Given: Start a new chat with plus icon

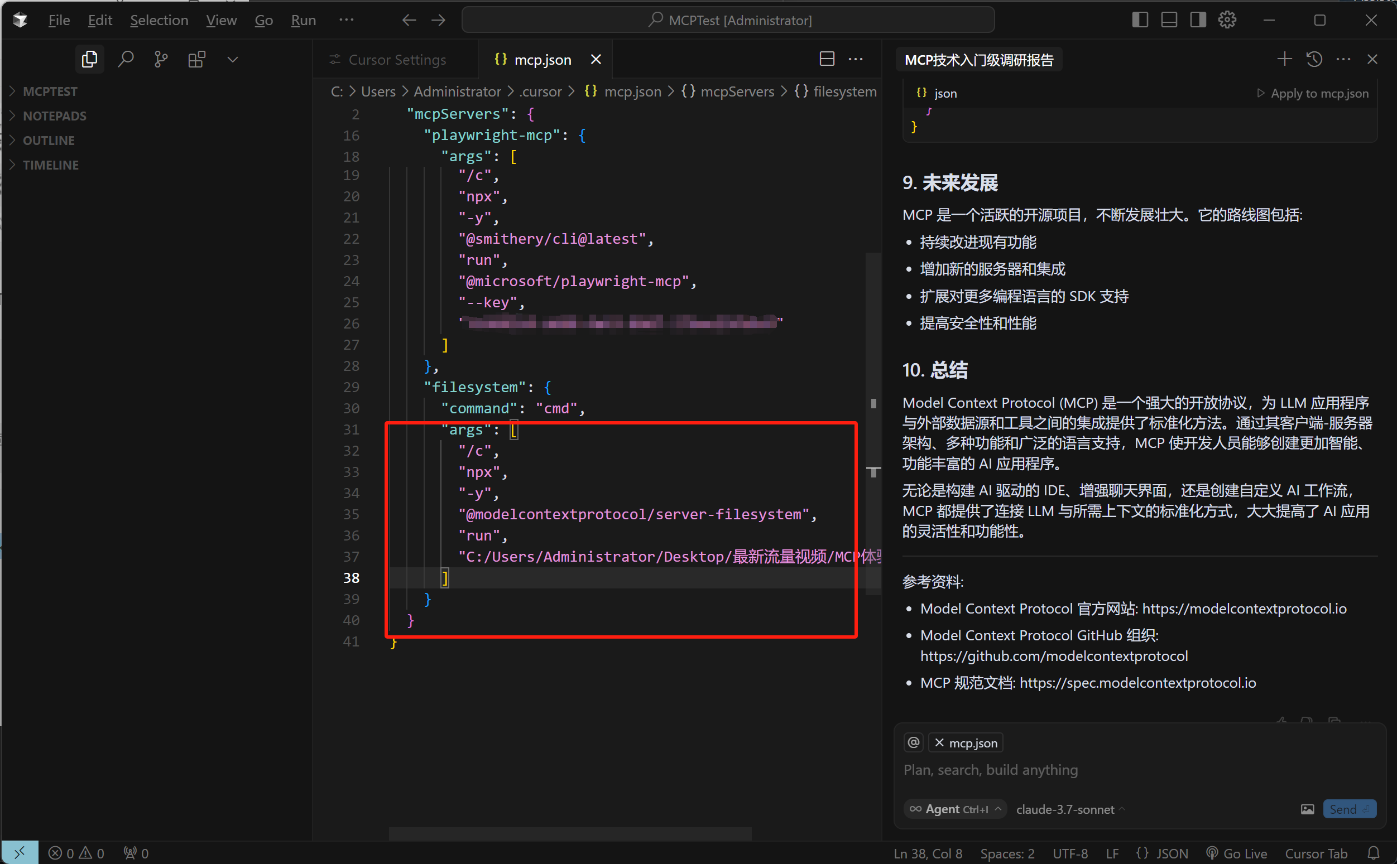Looking at the screenshot, I should (x=1284, y=59).
